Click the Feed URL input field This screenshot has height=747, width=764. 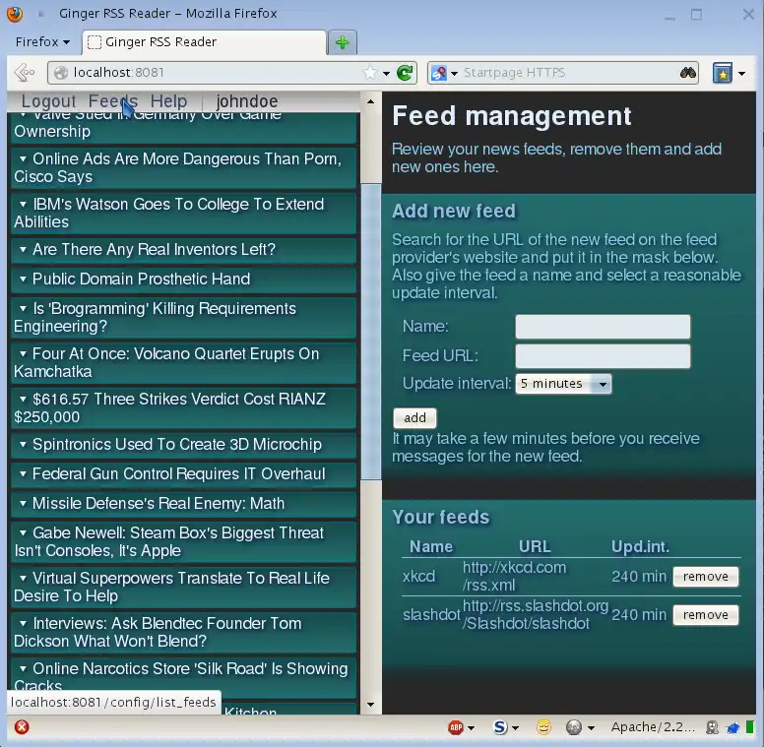603,356
